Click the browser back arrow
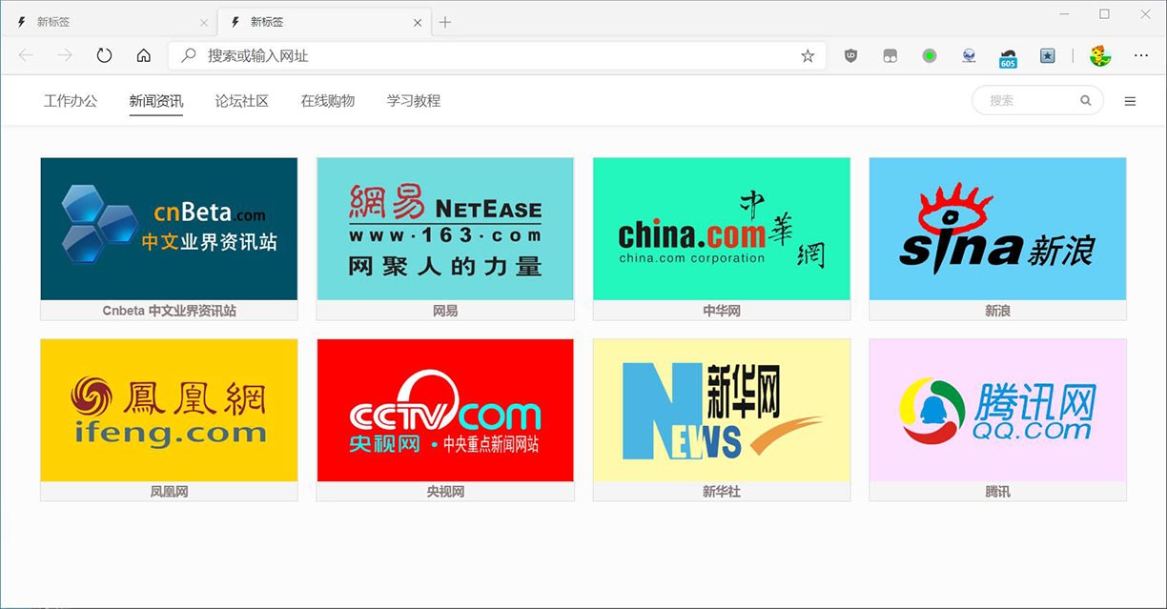1167x609 pixels. pyautogui.click(x=26, y=55)
